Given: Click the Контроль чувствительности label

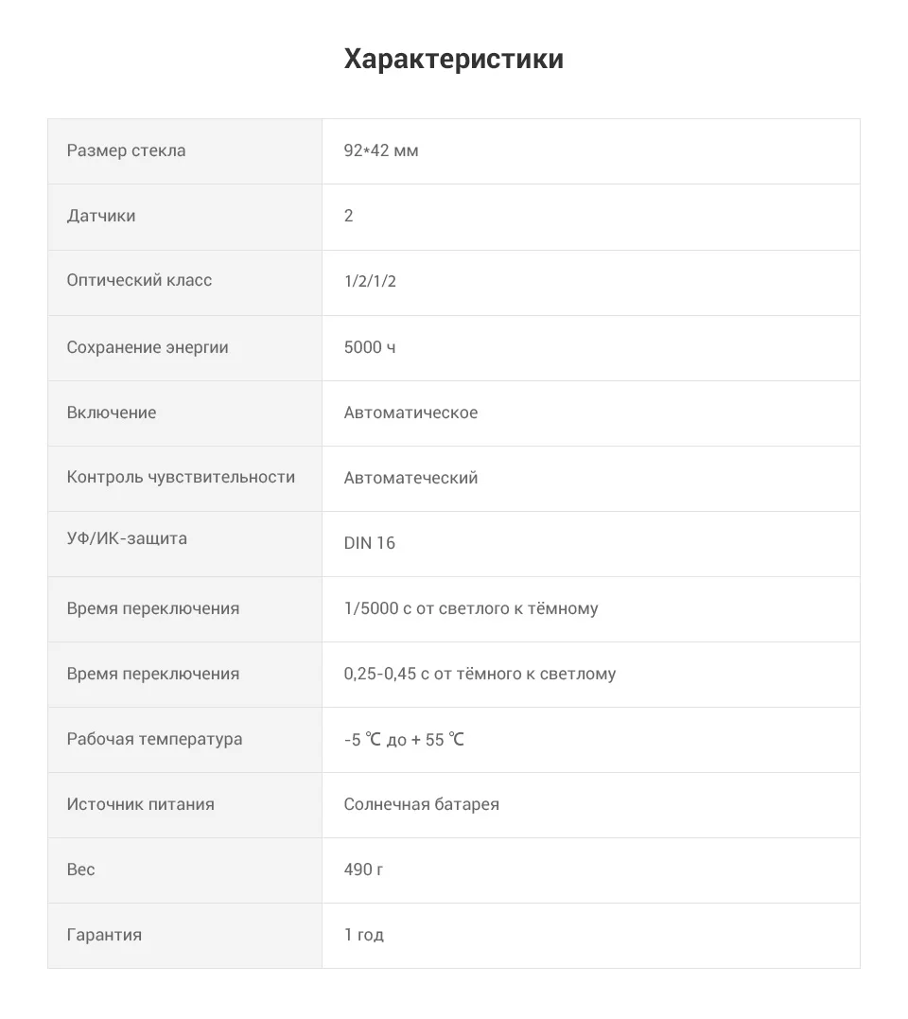Looking at the screenshot, I should point(182,477).
